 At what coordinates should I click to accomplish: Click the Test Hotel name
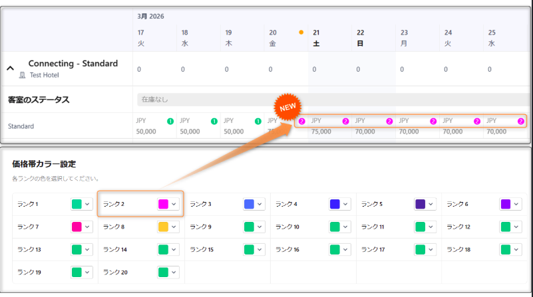44,75
